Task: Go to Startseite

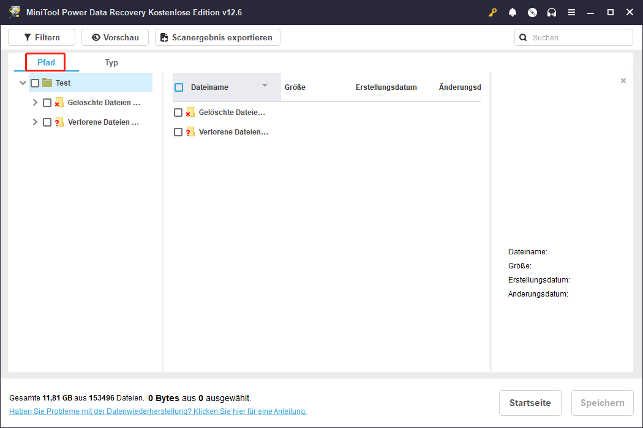Action: coord(530,402)
